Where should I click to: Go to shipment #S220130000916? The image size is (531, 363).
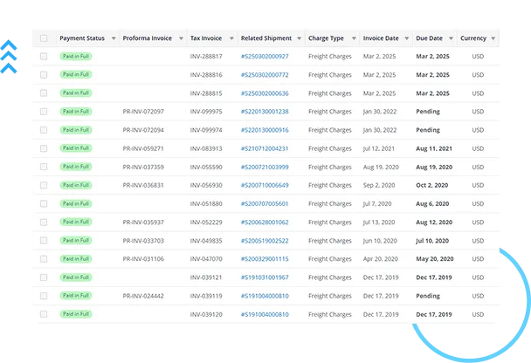[x=265, y=130]
